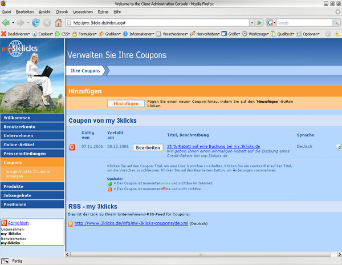
Task: Open Unternehmen in the sidebar
Action: coord(32,135)
